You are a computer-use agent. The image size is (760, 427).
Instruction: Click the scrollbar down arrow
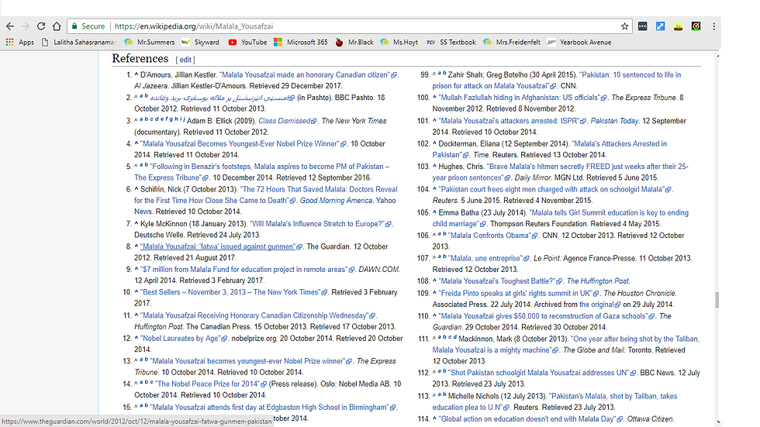[x=717, y=422]
